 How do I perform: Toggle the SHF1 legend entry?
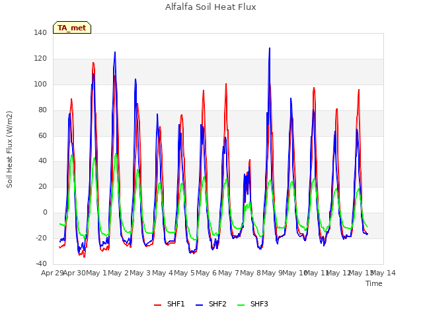click(x=169, y=304)
